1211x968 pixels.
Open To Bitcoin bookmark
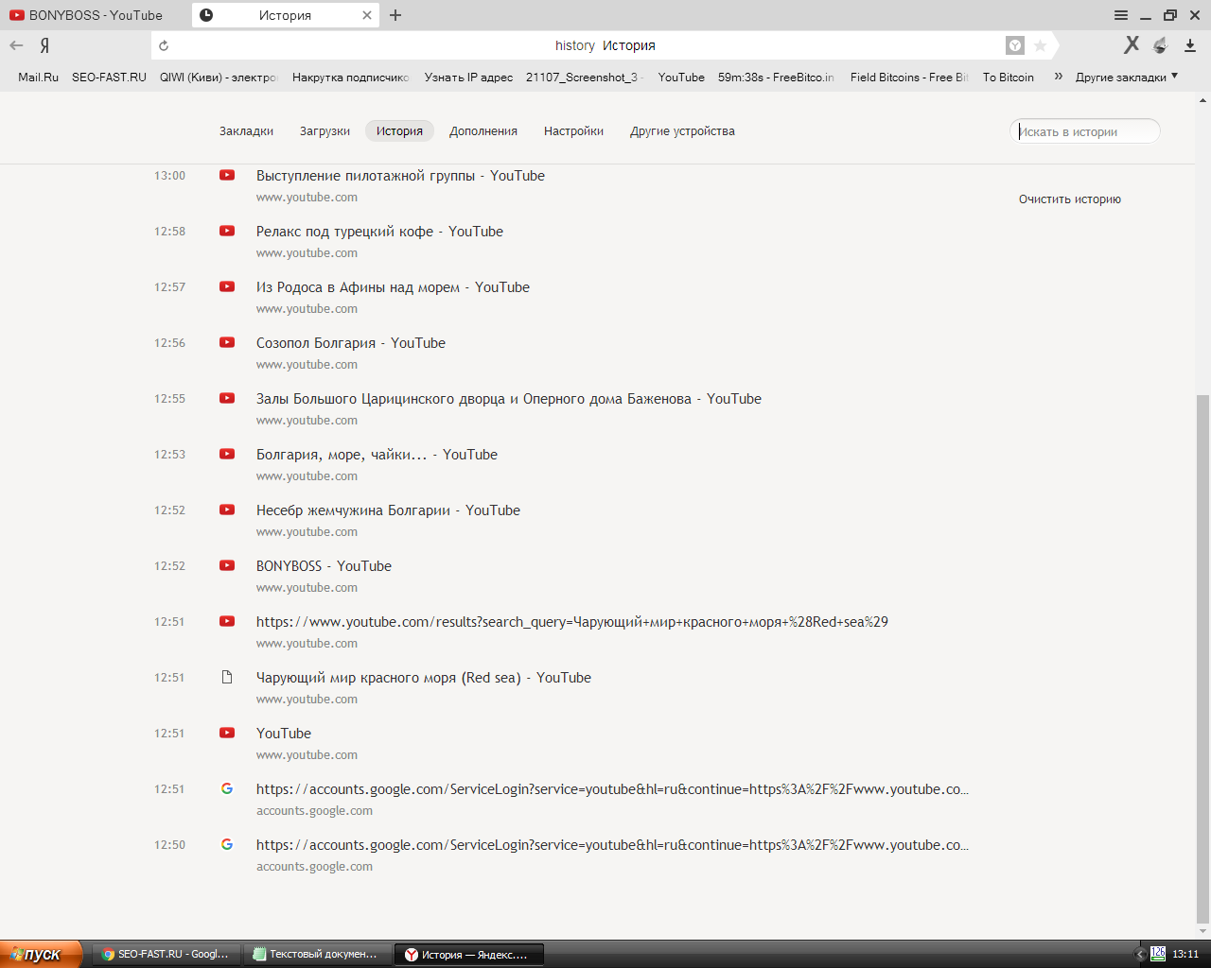[x=1009, y=78]
